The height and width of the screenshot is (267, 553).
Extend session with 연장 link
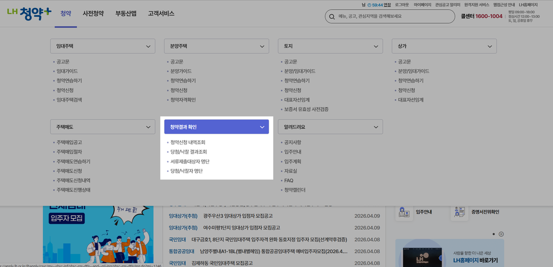[x=387, y=5]
